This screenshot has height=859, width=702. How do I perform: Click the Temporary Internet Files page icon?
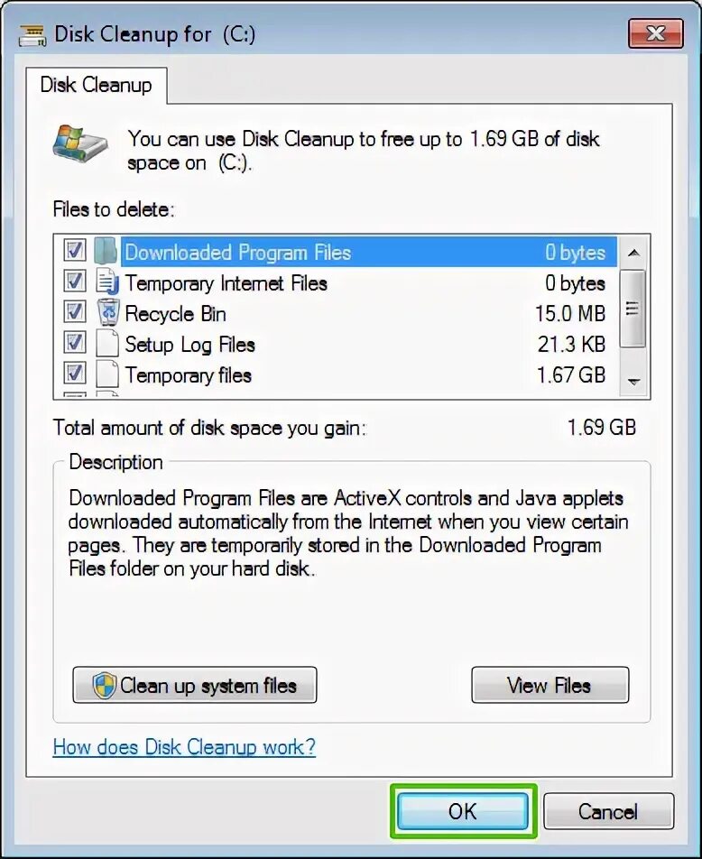107,282
